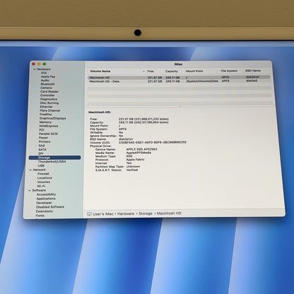Click Storage in the path bar
This screenshot has height=294, width=294.
(x=146, y=213)
